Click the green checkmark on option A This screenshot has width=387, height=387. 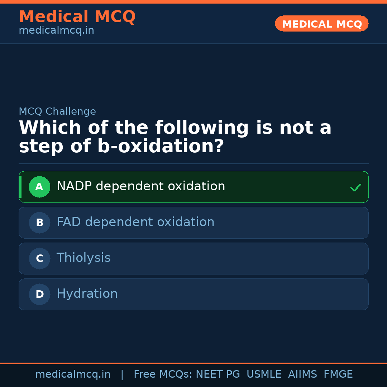(355, 187)
